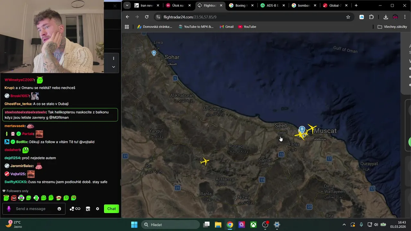The width and height of the screenshot is (411, 231).
Task: Open the iCloud extension icon
Action: click(x=362, y=17)
